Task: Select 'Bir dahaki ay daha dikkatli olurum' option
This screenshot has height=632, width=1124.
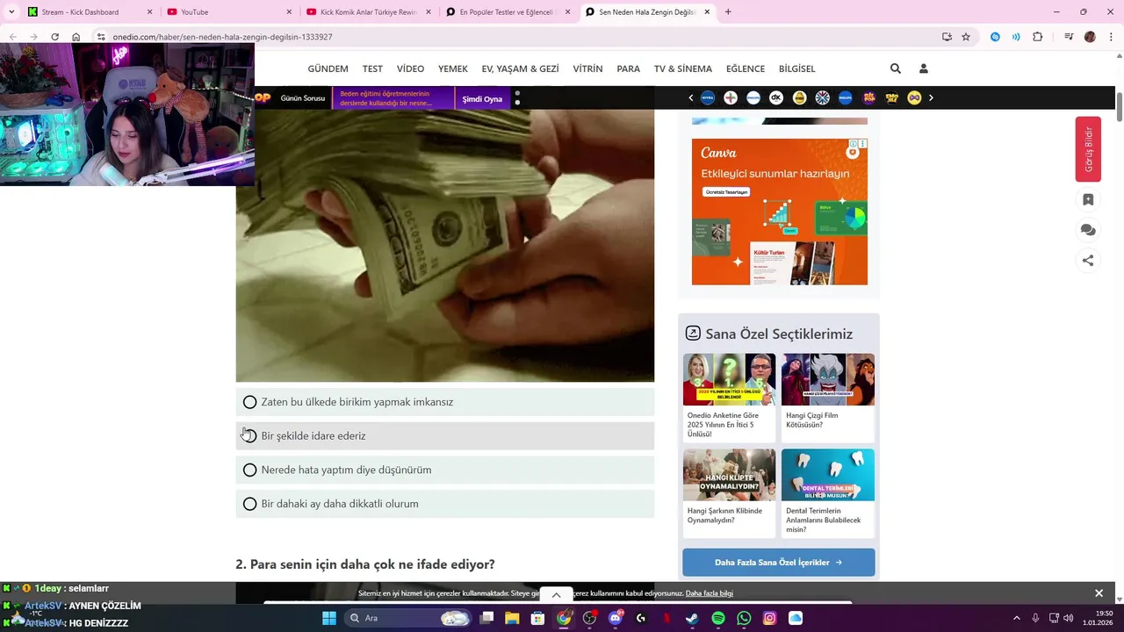Action: click(x=444, y=504)
